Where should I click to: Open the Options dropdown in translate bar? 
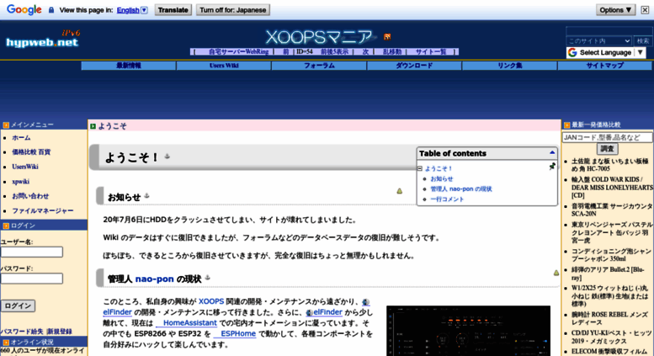pyautogui.click(x=615, y=10)
